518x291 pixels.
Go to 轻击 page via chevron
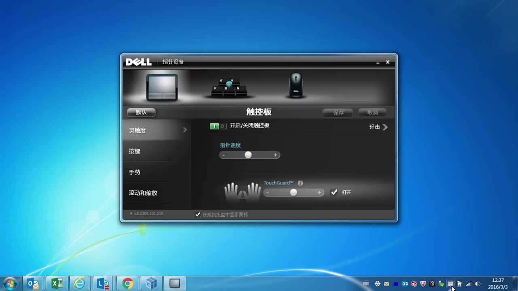[x=384, y=127]
